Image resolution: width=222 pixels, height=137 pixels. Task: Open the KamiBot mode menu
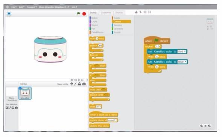click(x=54, y=7)
